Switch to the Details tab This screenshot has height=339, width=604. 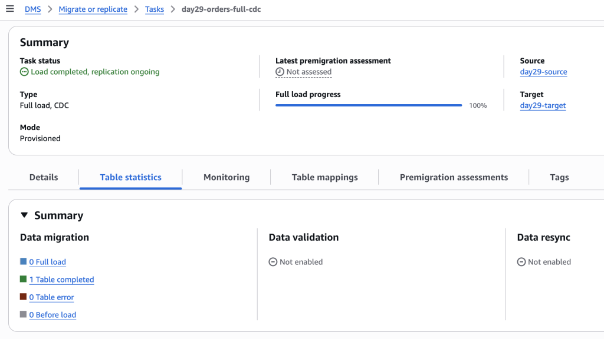[x=44, y=177]
